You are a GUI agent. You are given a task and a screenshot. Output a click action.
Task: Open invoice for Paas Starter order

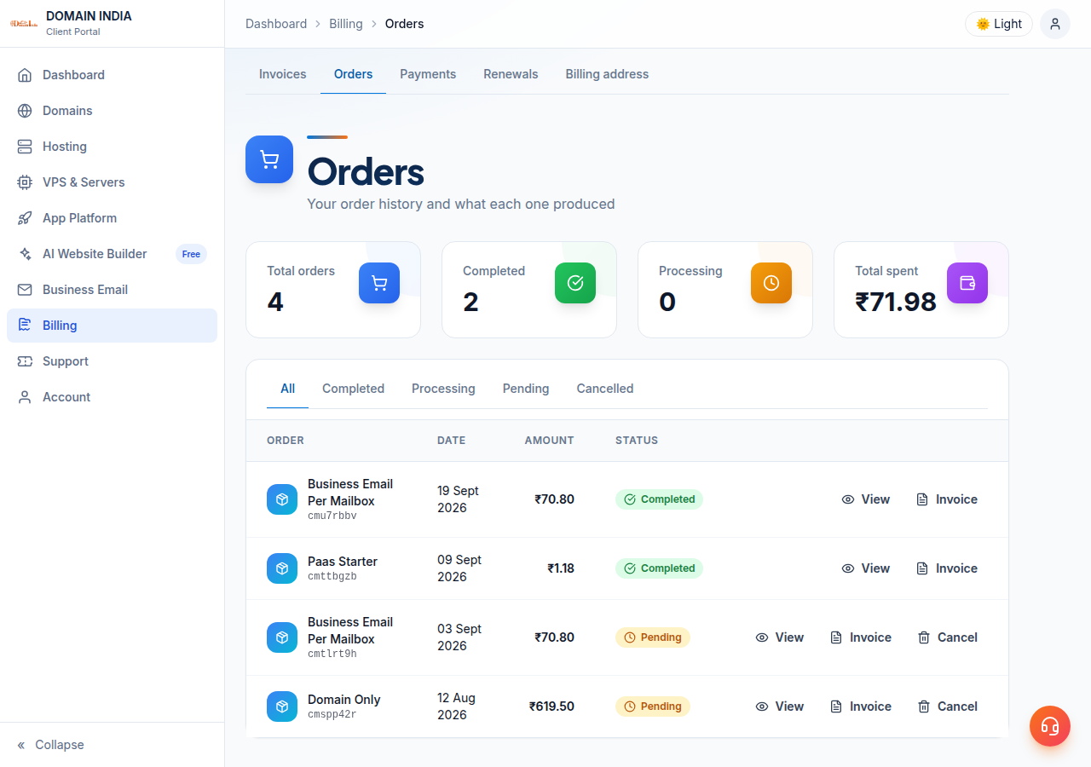click(946, 568)
